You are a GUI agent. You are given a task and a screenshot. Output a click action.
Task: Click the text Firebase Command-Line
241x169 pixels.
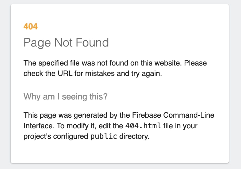pyautogui.click(x=173, y=115)
